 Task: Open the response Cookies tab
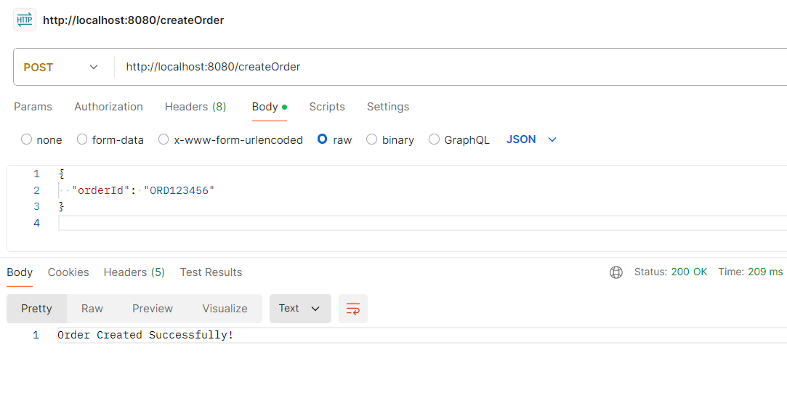click(68, 272)
